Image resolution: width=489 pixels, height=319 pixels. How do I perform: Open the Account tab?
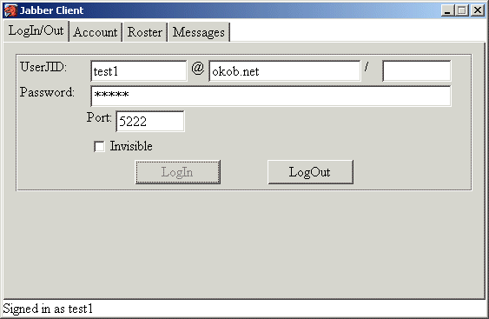coord(96,32)
